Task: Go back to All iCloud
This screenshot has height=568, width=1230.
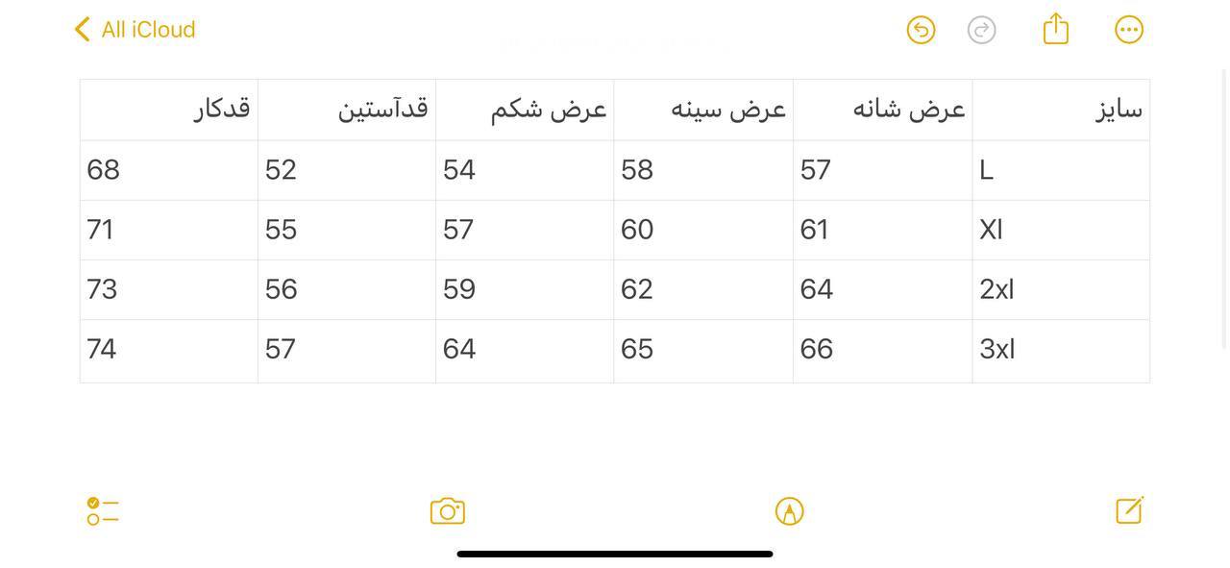Action: pos(148,30)
